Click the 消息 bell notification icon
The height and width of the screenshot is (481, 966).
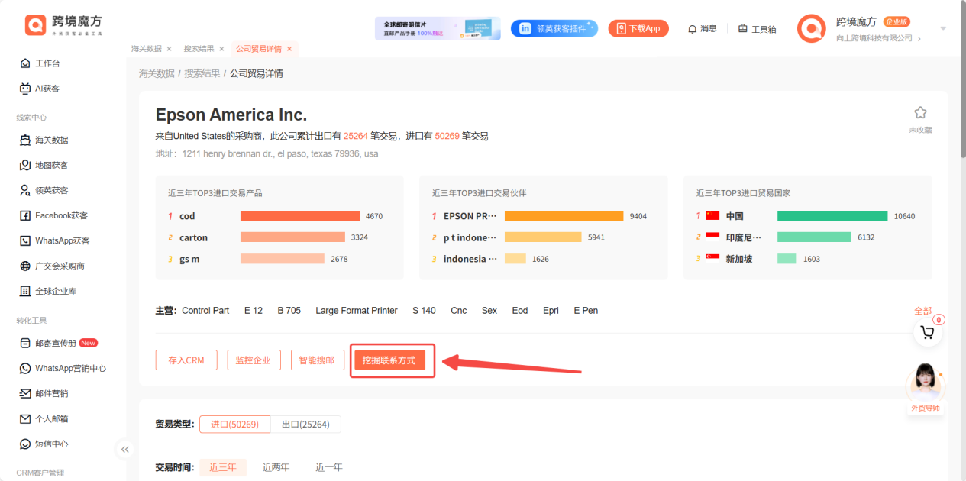pos(692,29)
